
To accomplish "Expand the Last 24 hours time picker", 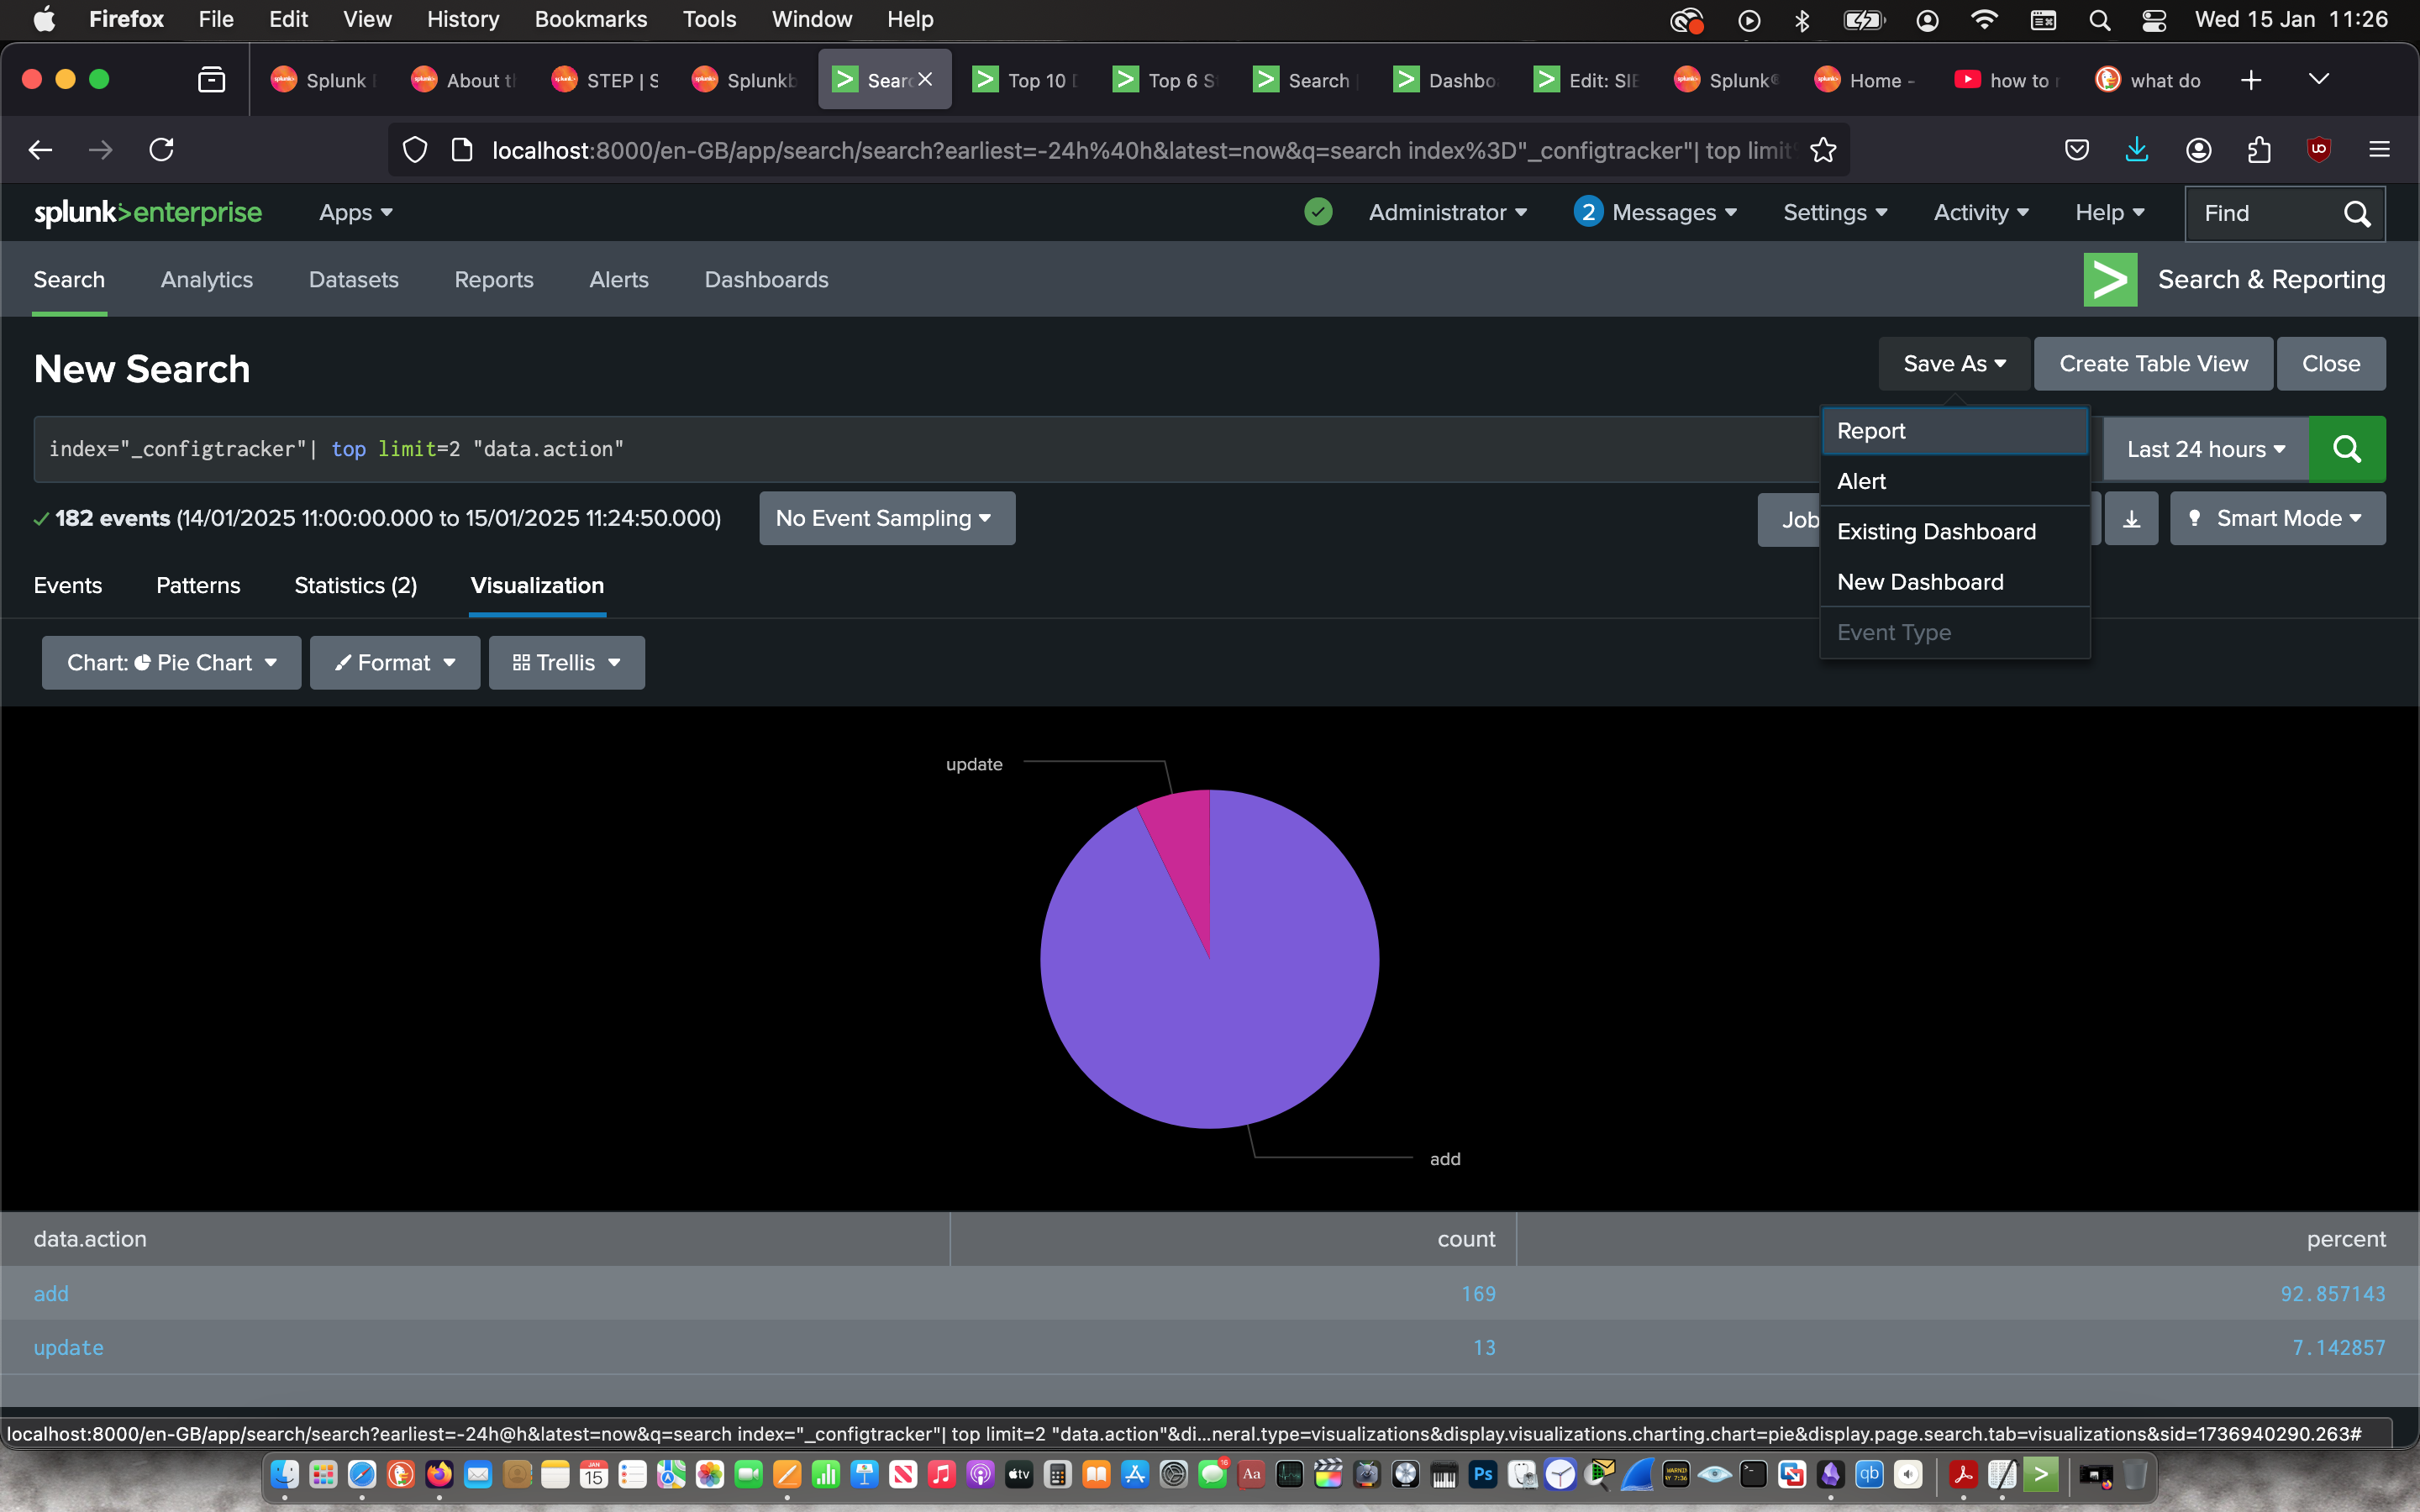I will 2205,449.
